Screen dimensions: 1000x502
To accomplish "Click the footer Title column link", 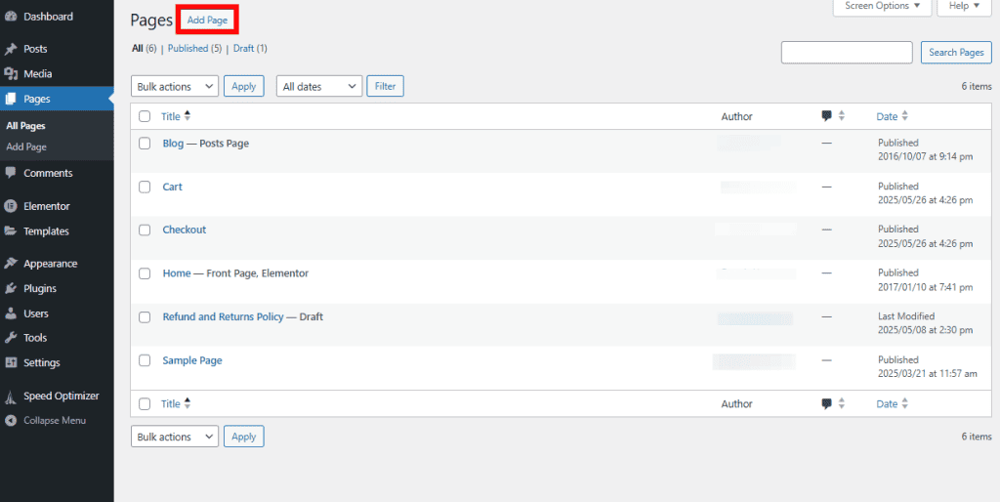I will [170, 403].
